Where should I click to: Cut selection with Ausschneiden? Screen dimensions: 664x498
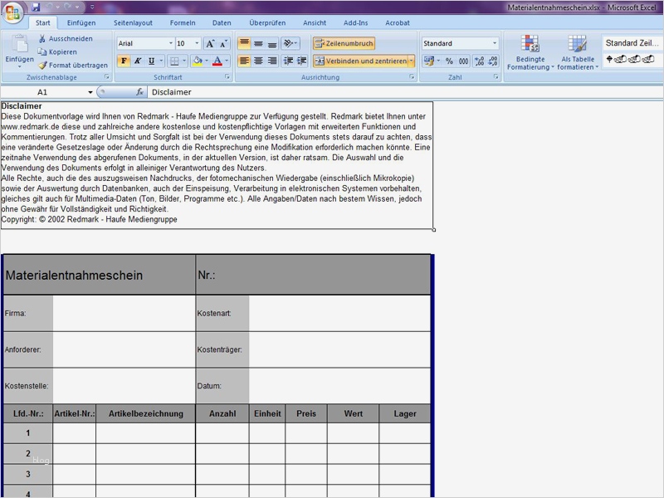pyautogui.click(x=66, y=38)
